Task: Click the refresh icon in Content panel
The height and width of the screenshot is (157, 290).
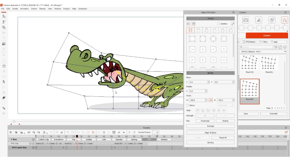Action: point(280,47)
